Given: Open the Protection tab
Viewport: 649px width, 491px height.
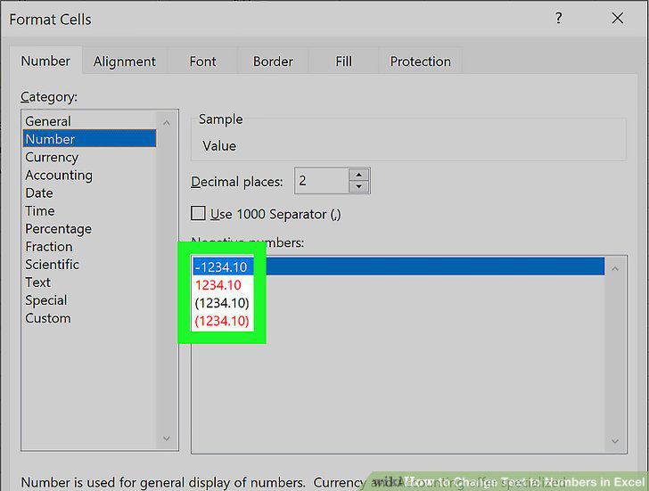Looking at the screenshot, I should (x=421, y=61).
